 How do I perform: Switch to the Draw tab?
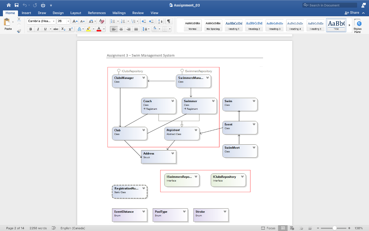[x=42, y=13]
